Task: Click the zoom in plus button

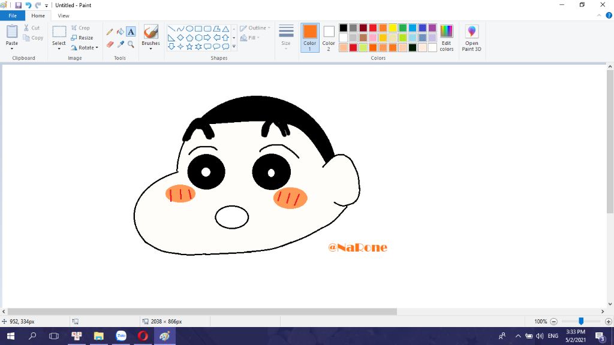Action: (608, 322)
